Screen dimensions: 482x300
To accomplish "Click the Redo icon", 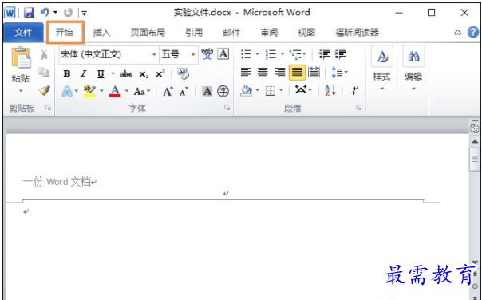I will pyautogui.click(x=68, y=13).
